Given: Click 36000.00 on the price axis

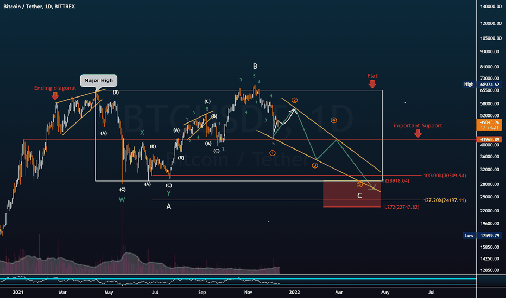Looking at the screenshot, I should 490,157.
